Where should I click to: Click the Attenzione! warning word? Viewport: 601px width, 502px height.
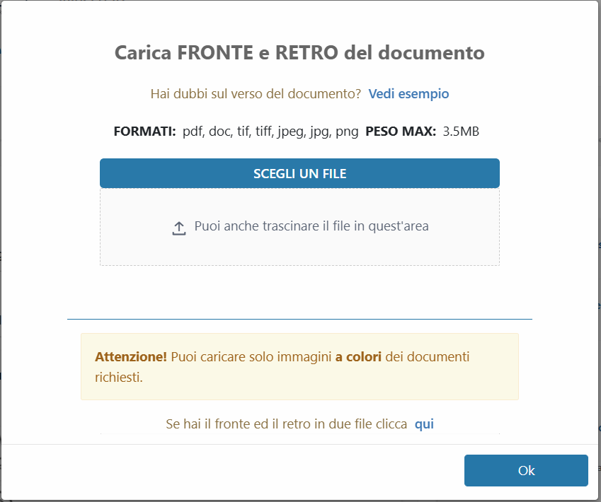click(x=131, y=357)
